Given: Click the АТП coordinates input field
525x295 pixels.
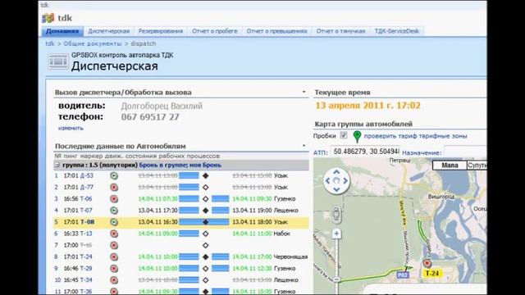Looking at the screenshot, I should 365,152.
